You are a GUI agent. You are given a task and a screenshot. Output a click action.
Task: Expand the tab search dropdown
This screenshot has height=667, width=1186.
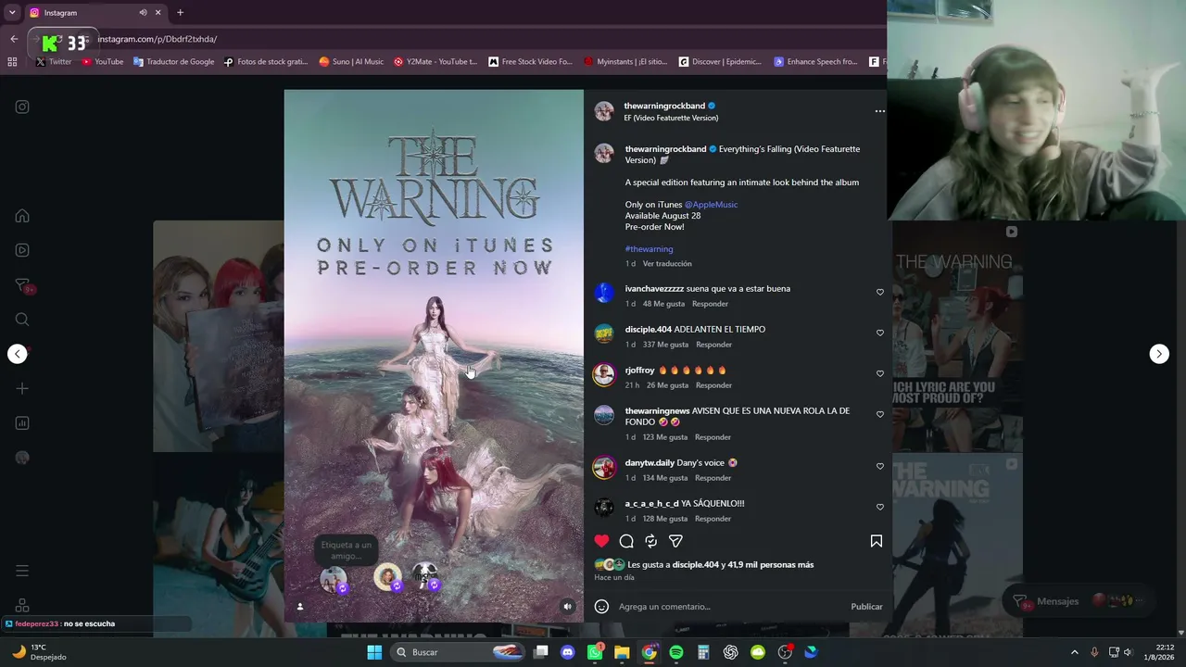(x=12, y=13)
